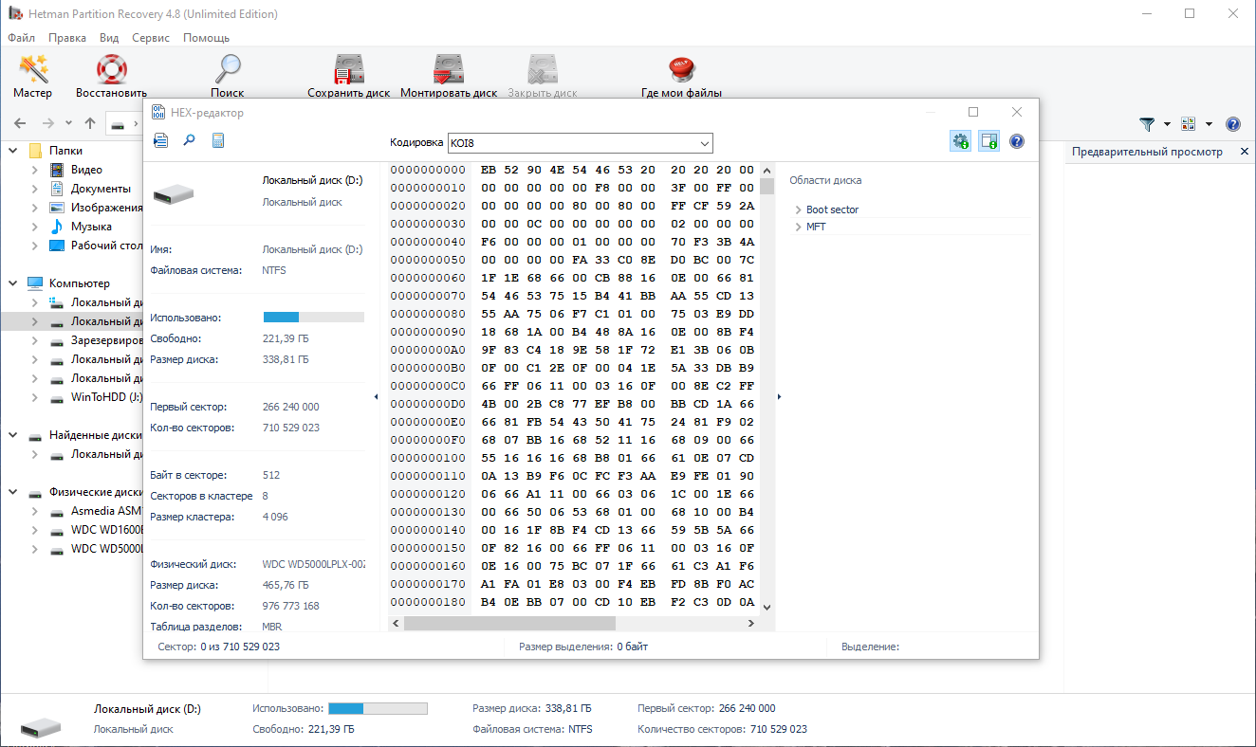Viewport: 1256px width, 747px height.
Task: Select the Видео folder in the tree
Action: pos(86,170)
